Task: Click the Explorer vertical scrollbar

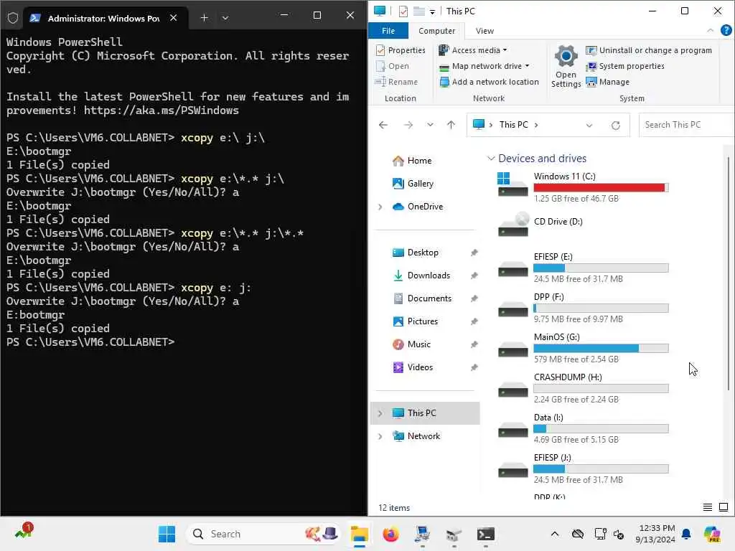Action: 728,274
